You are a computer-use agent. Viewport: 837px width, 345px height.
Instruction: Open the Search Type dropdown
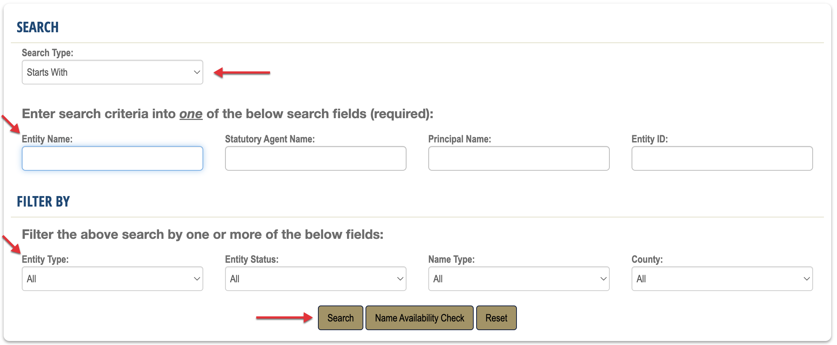click(112, 72)
